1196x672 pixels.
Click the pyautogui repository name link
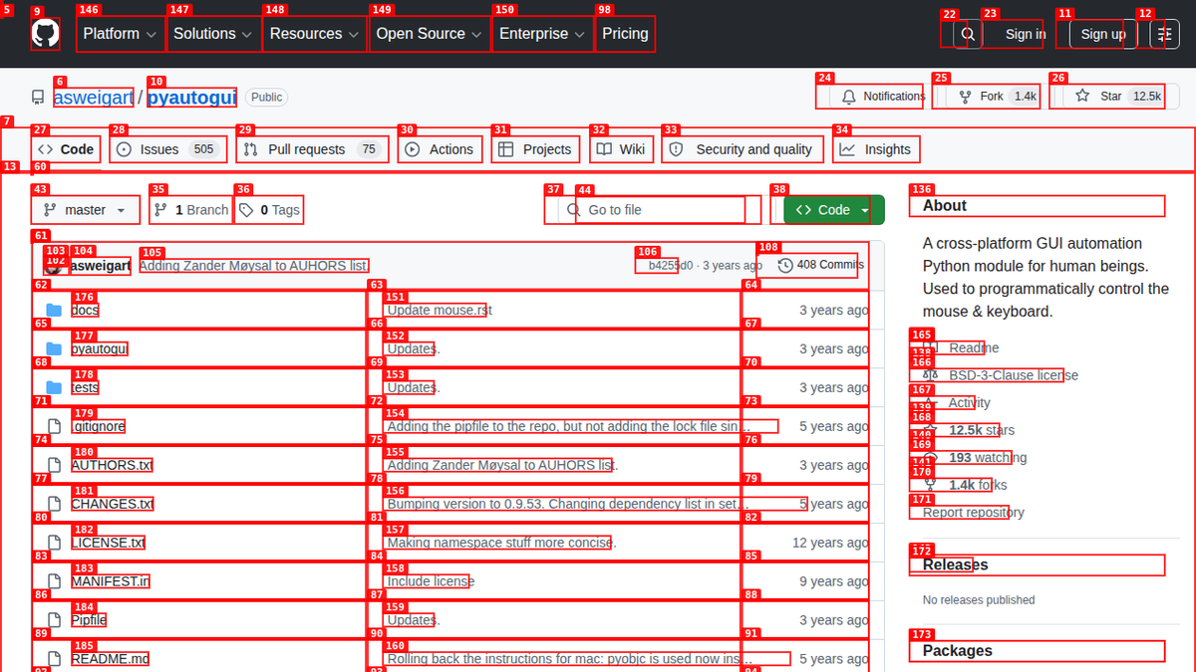tap(192, 98)
